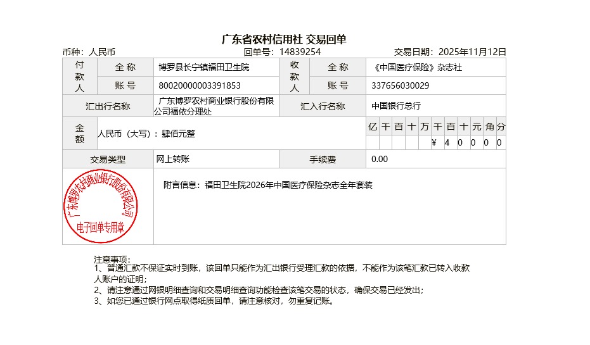This screenshot has height=345, width=590.
Task: Select receiving bank 中国银行总行
Action: (396, 106)
